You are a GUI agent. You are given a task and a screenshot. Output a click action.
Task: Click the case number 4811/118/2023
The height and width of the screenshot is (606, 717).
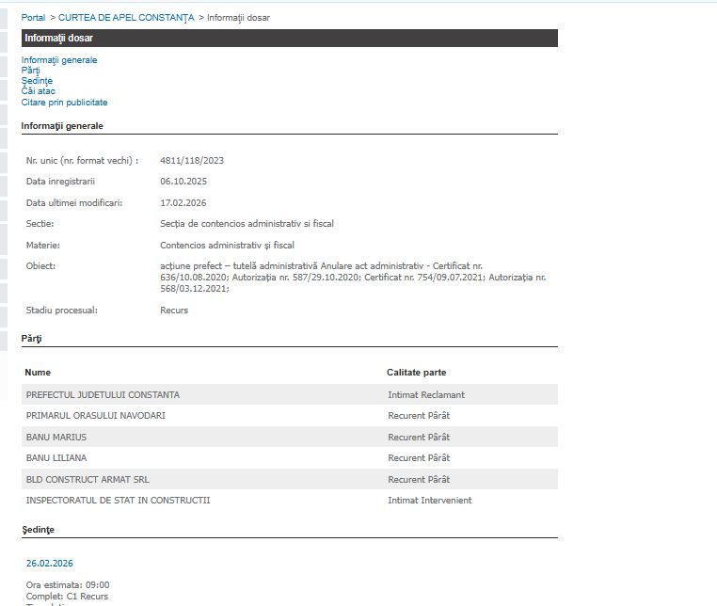[x=192, y=161]
